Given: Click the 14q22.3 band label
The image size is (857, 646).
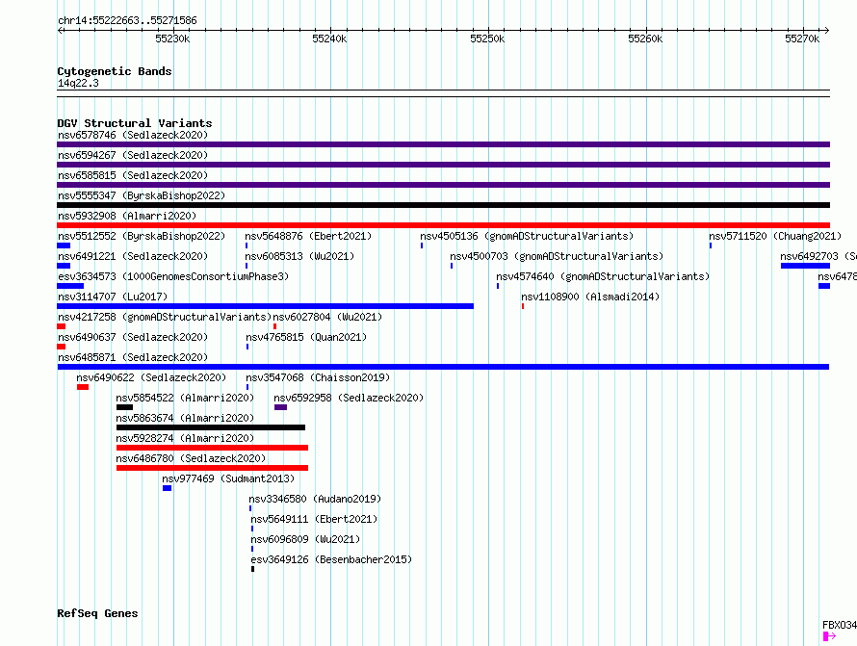Looking at the screenshot, I should click(78, 83).
